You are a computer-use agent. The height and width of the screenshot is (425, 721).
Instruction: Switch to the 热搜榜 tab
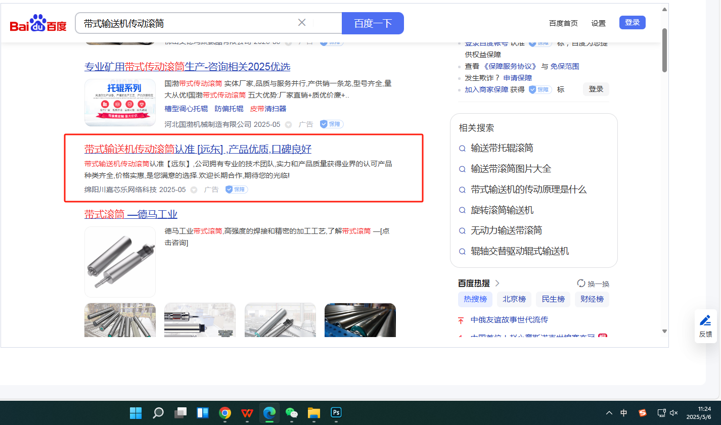(x=475, y=299)
